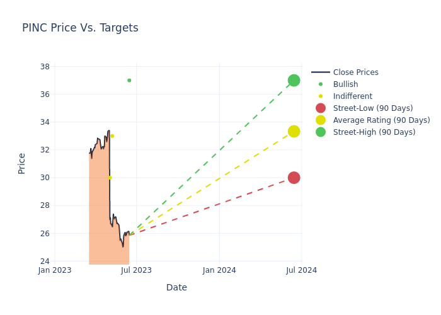Hide Street-High (90 Days) via its legend text
The width and height of the screenshot is (441, 315).
[x=374, y=132]
